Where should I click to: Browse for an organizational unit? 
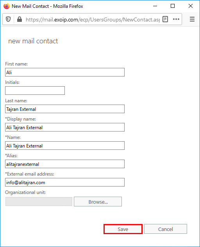click(x=98, y=202)
